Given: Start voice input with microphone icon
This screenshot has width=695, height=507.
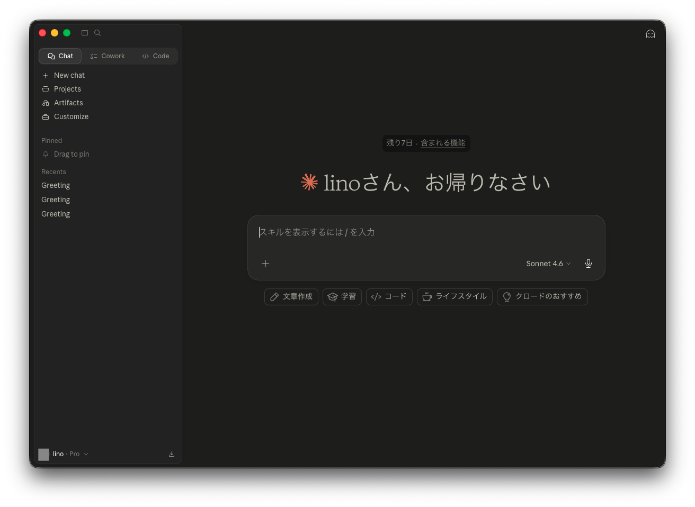Looking at the screenshot, I should 589,264.
